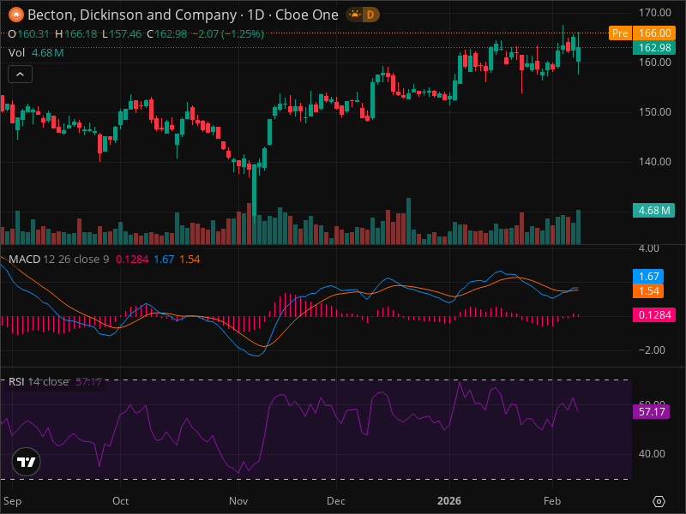Select the RSI 14 close legend
Image resolution: width=686 pixels, height=514 pixels.
click(x=39, y=381)
